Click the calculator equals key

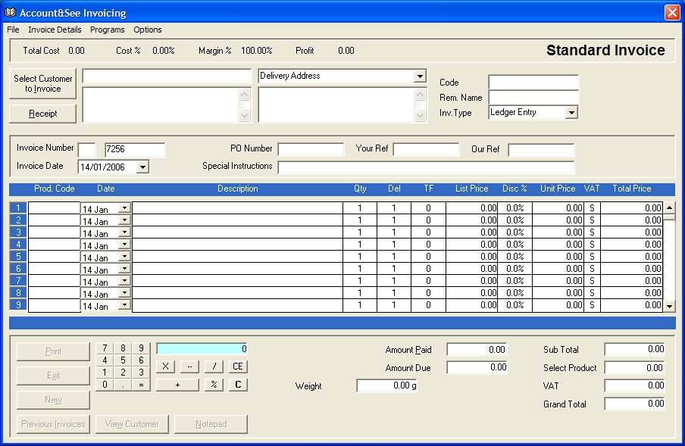[141, 385]
